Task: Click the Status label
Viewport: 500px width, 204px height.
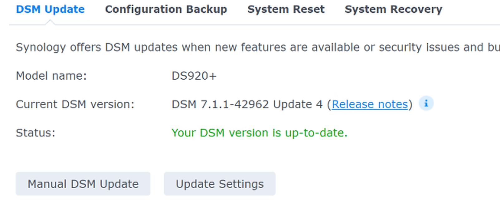Action: click(35, 133)
